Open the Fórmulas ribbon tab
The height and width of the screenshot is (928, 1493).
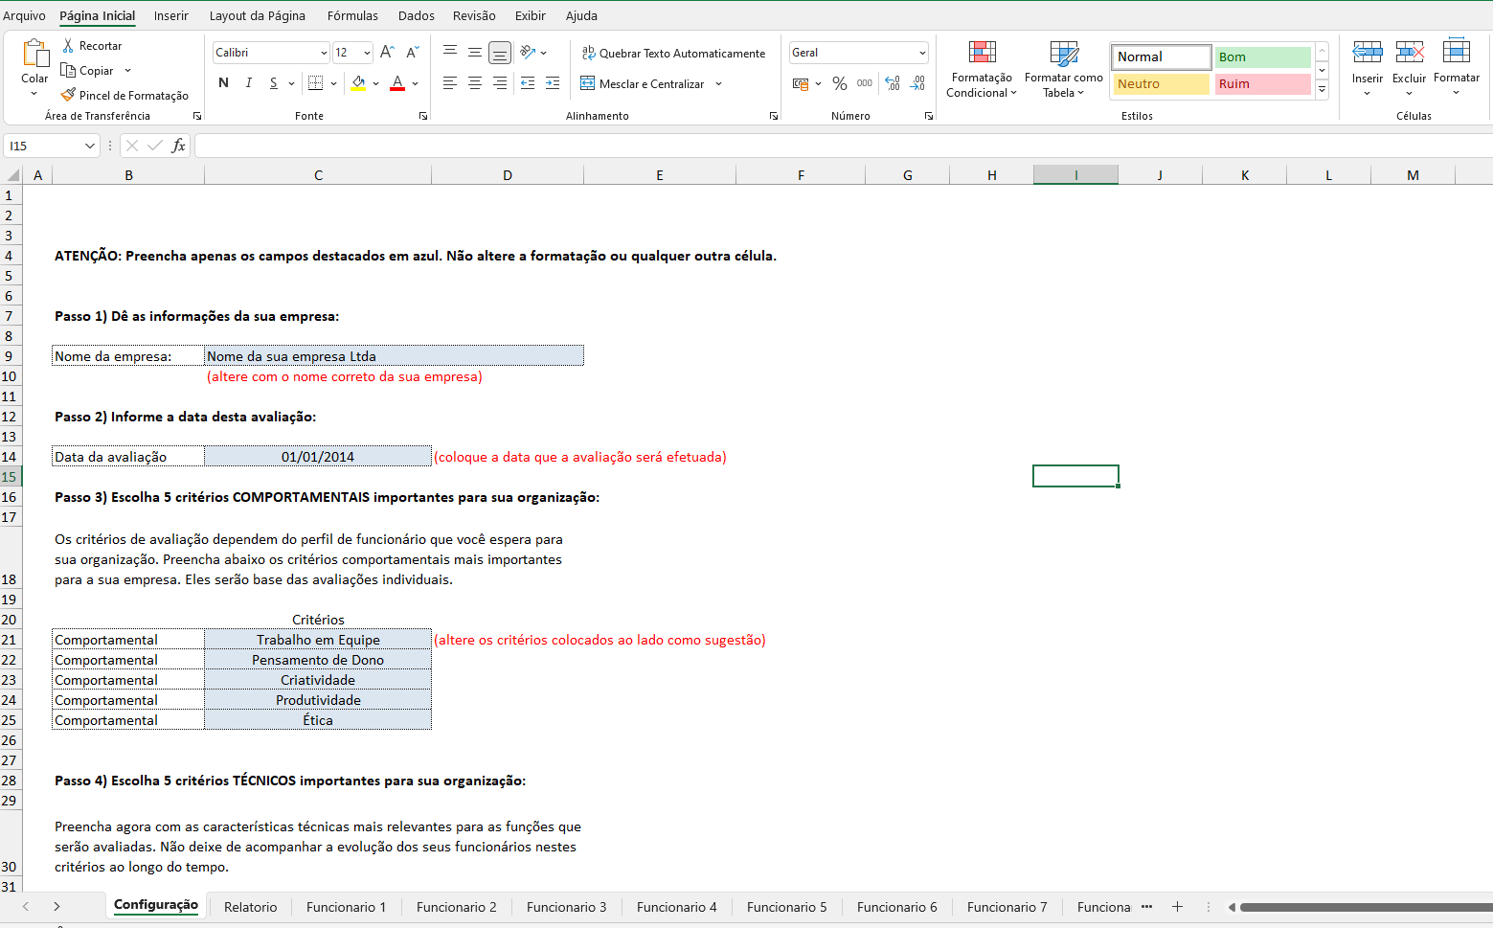point(352,15)
